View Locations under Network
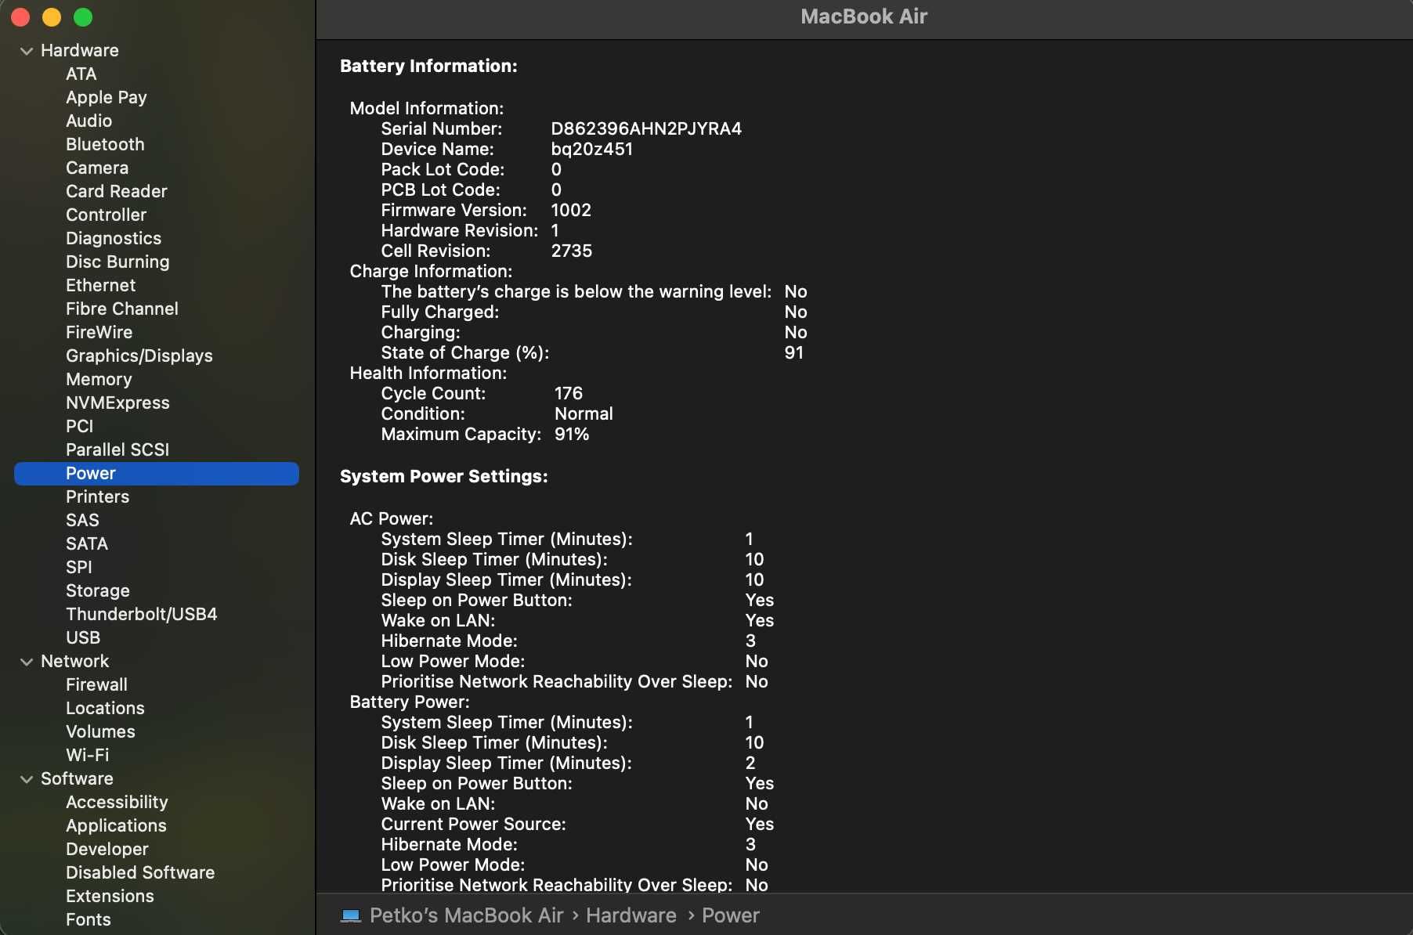The width and height of the screenshot is (1413, 935). click(x=105, y=708)
